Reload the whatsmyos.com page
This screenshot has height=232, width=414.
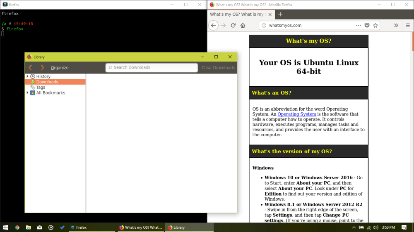(233, 25)
